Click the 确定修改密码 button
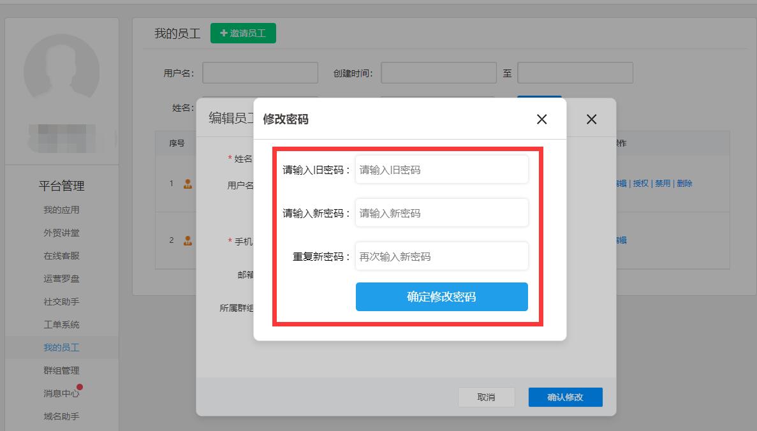This screenshot has height=431, width=757. (441, 296)
